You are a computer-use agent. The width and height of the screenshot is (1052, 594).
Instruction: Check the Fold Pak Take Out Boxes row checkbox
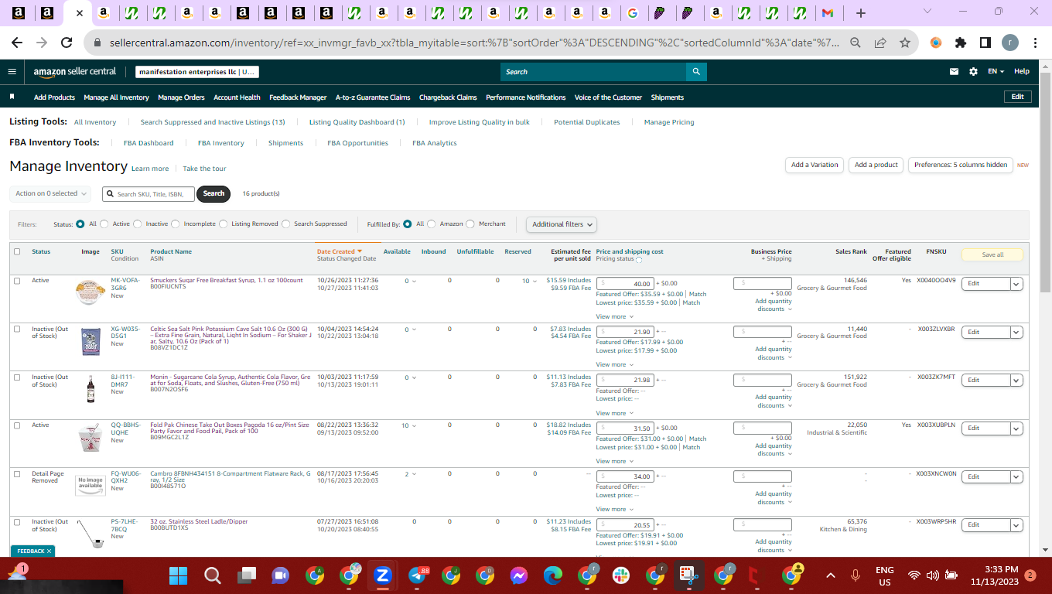[17, 425]
